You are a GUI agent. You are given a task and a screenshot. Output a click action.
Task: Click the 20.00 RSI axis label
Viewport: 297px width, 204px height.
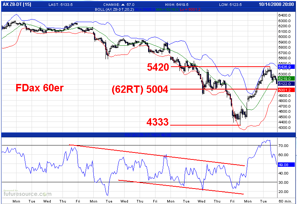[x=283, y=192]
